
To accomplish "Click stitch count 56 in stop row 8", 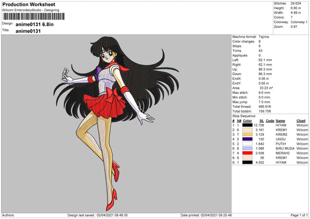I will pyautogui.click(x=262, y=158).
